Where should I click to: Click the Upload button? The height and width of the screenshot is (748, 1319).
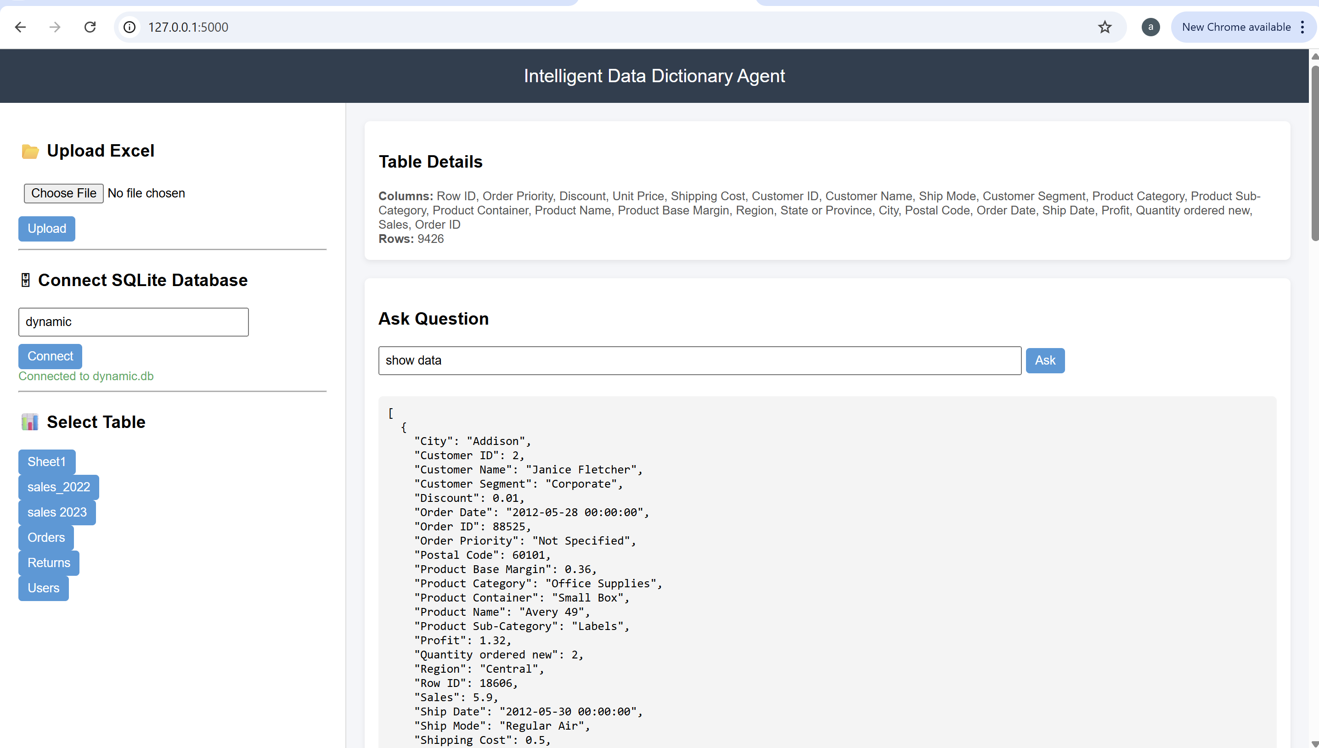pos(47,229)
